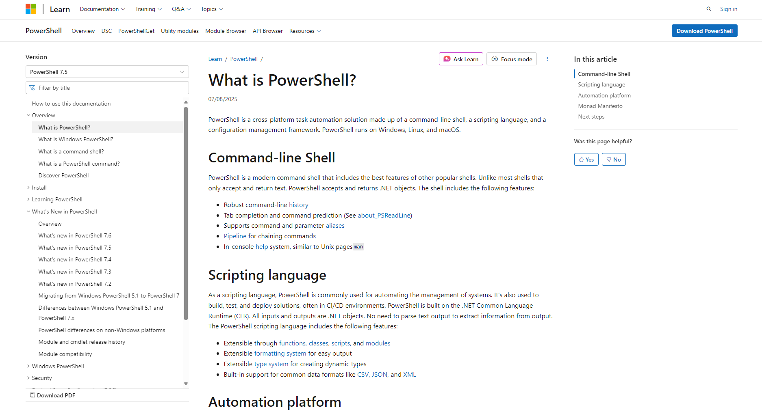Open the DSC nav tab
The image size is (762, 412).
[x=106, y=31]
